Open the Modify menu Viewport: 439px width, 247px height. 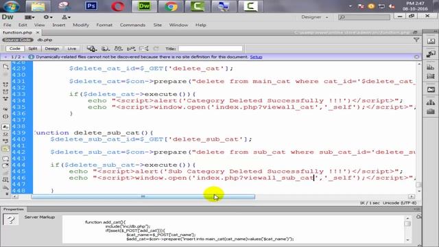(x=81, y=25)
